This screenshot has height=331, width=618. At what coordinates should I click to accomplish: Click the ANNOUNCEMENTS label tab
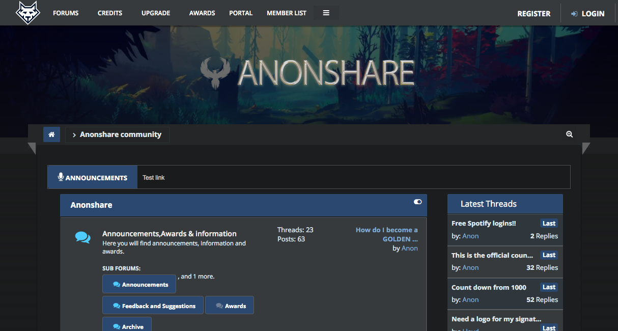93,177
